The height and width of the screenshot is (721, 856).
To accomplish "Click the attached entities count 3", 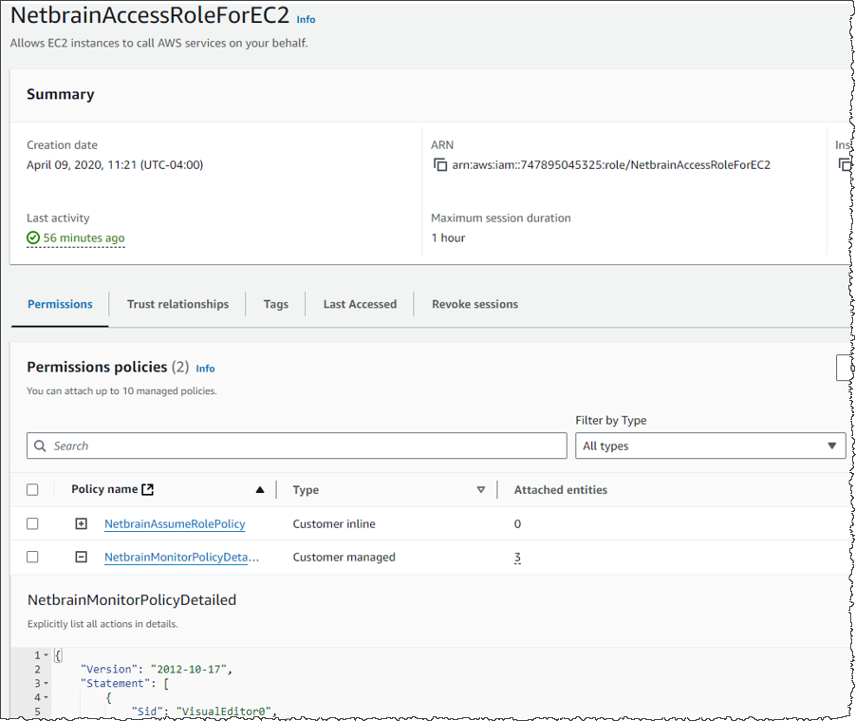I will pos(517,558).
